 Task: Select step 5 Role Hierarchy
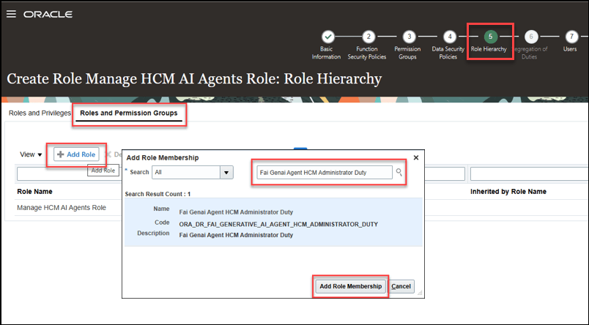490,37
